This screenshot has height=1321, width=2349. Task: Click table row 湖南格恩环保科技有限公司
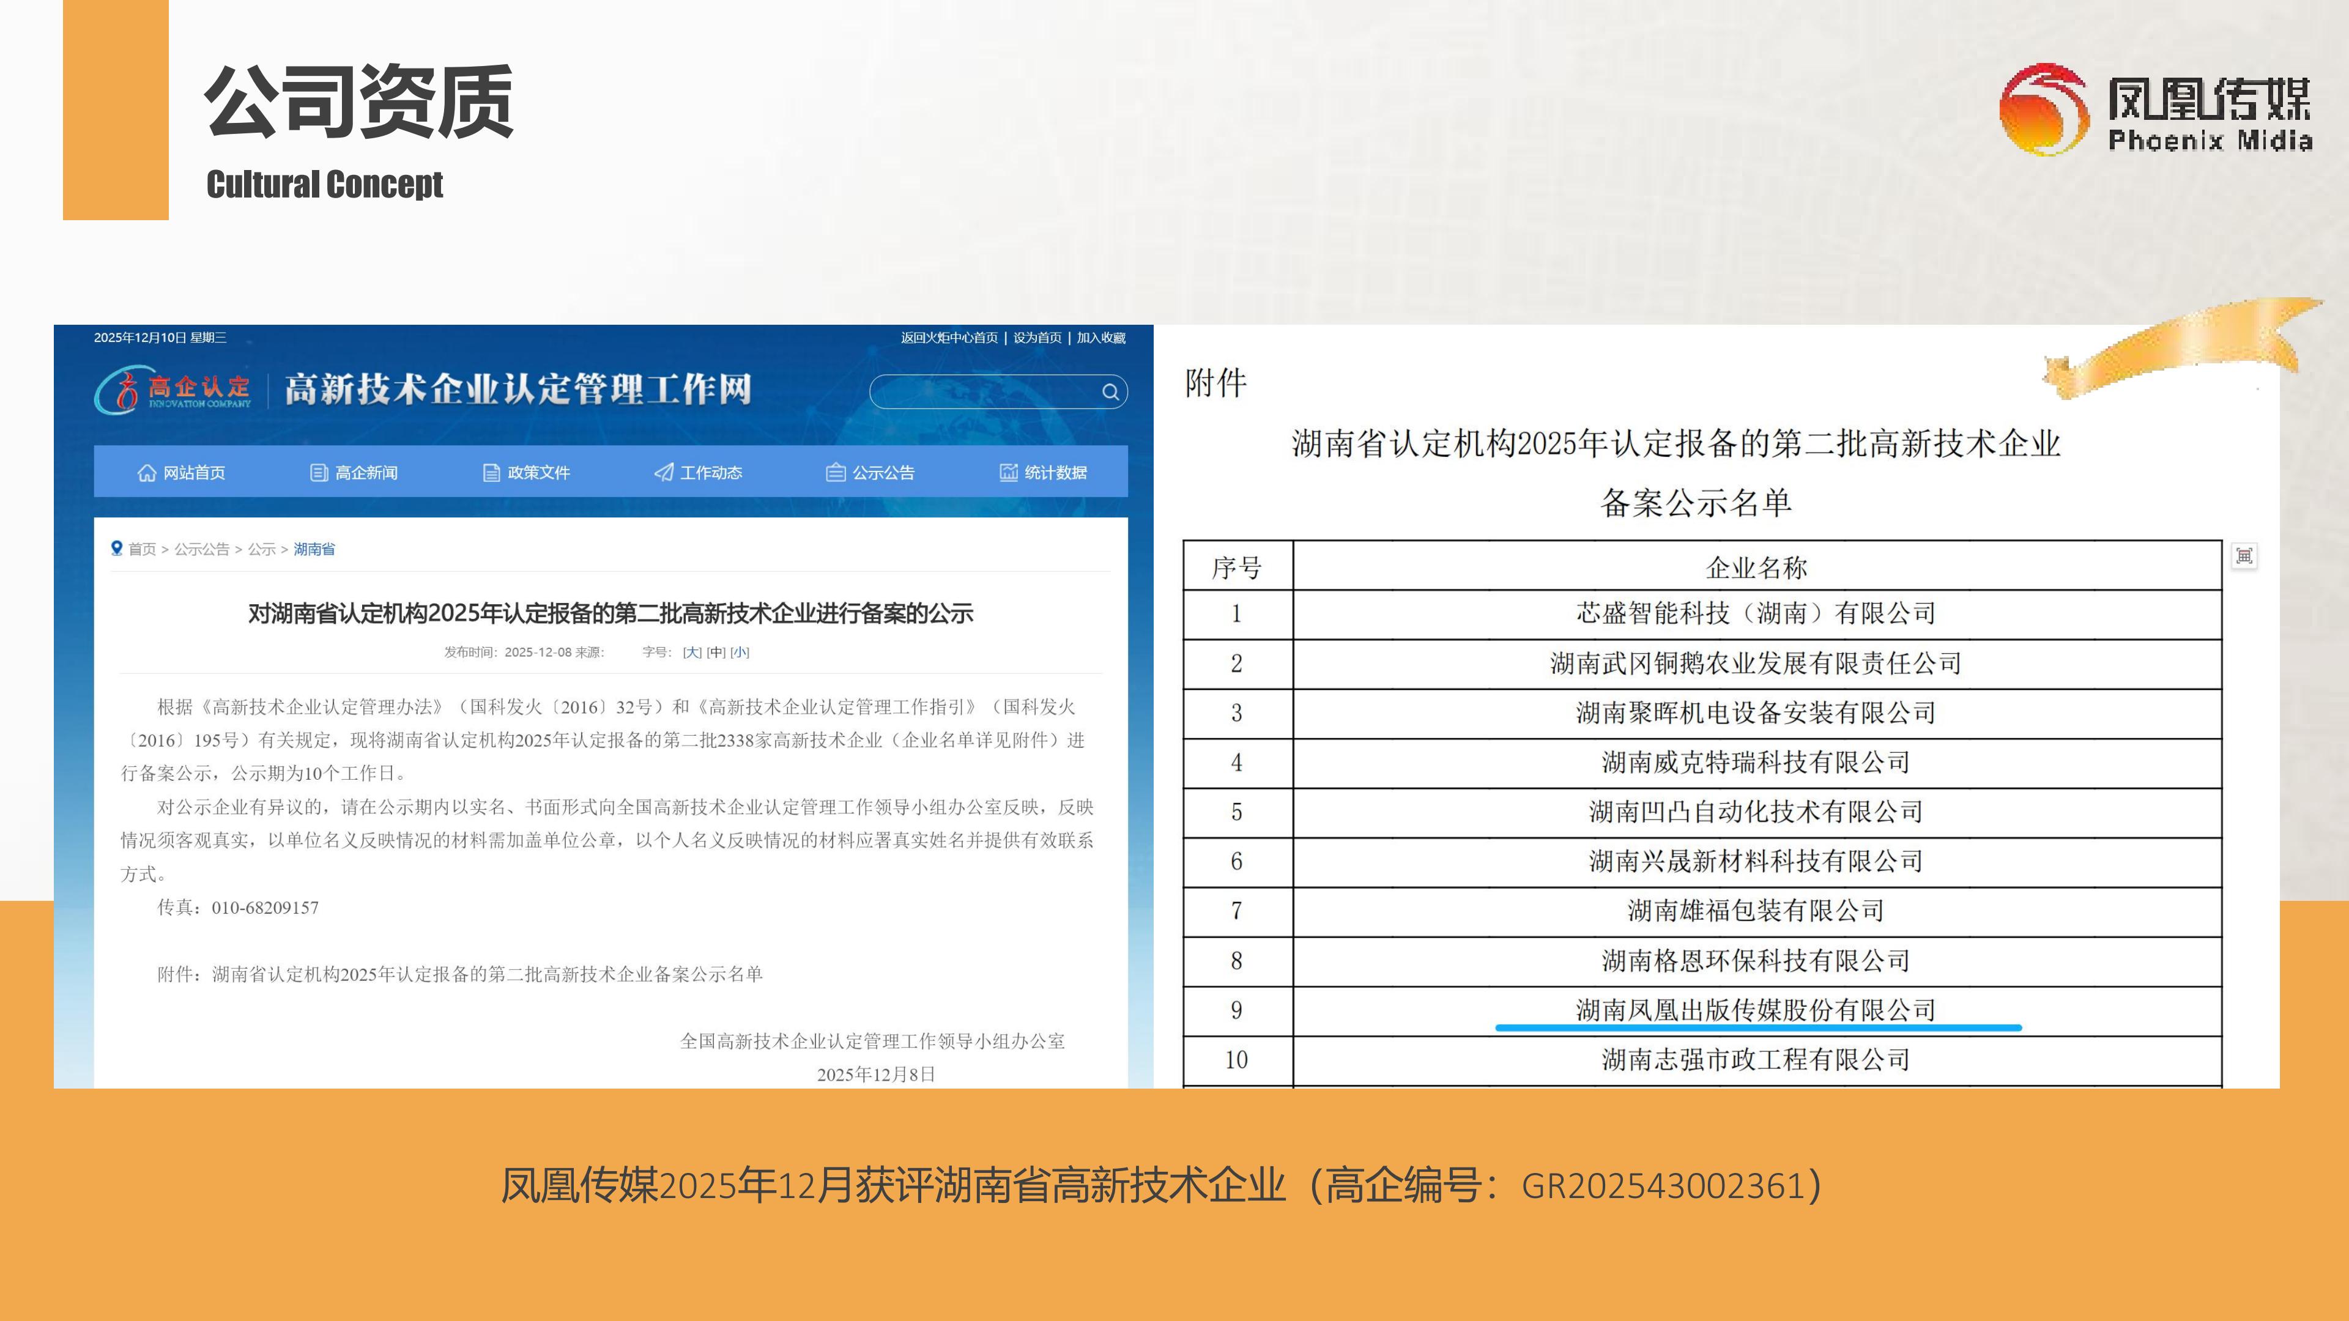click(1702, 961)
